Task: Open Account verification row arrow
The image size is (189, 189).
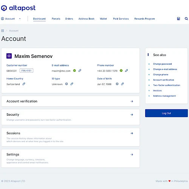Action: (x=132, y=101)
